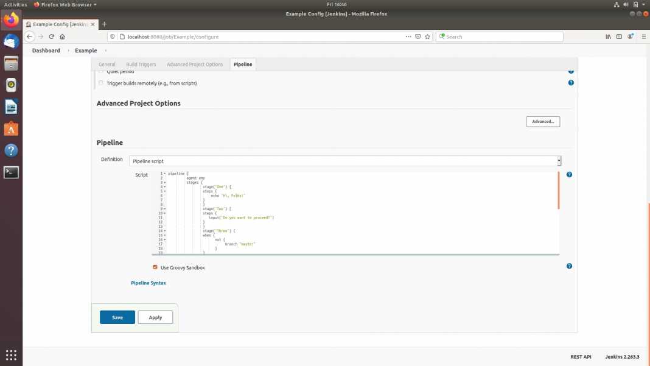Launch the Terminal from the Ubuntu dock
This screenshot has width=650, height=366.
pos(11,172)
